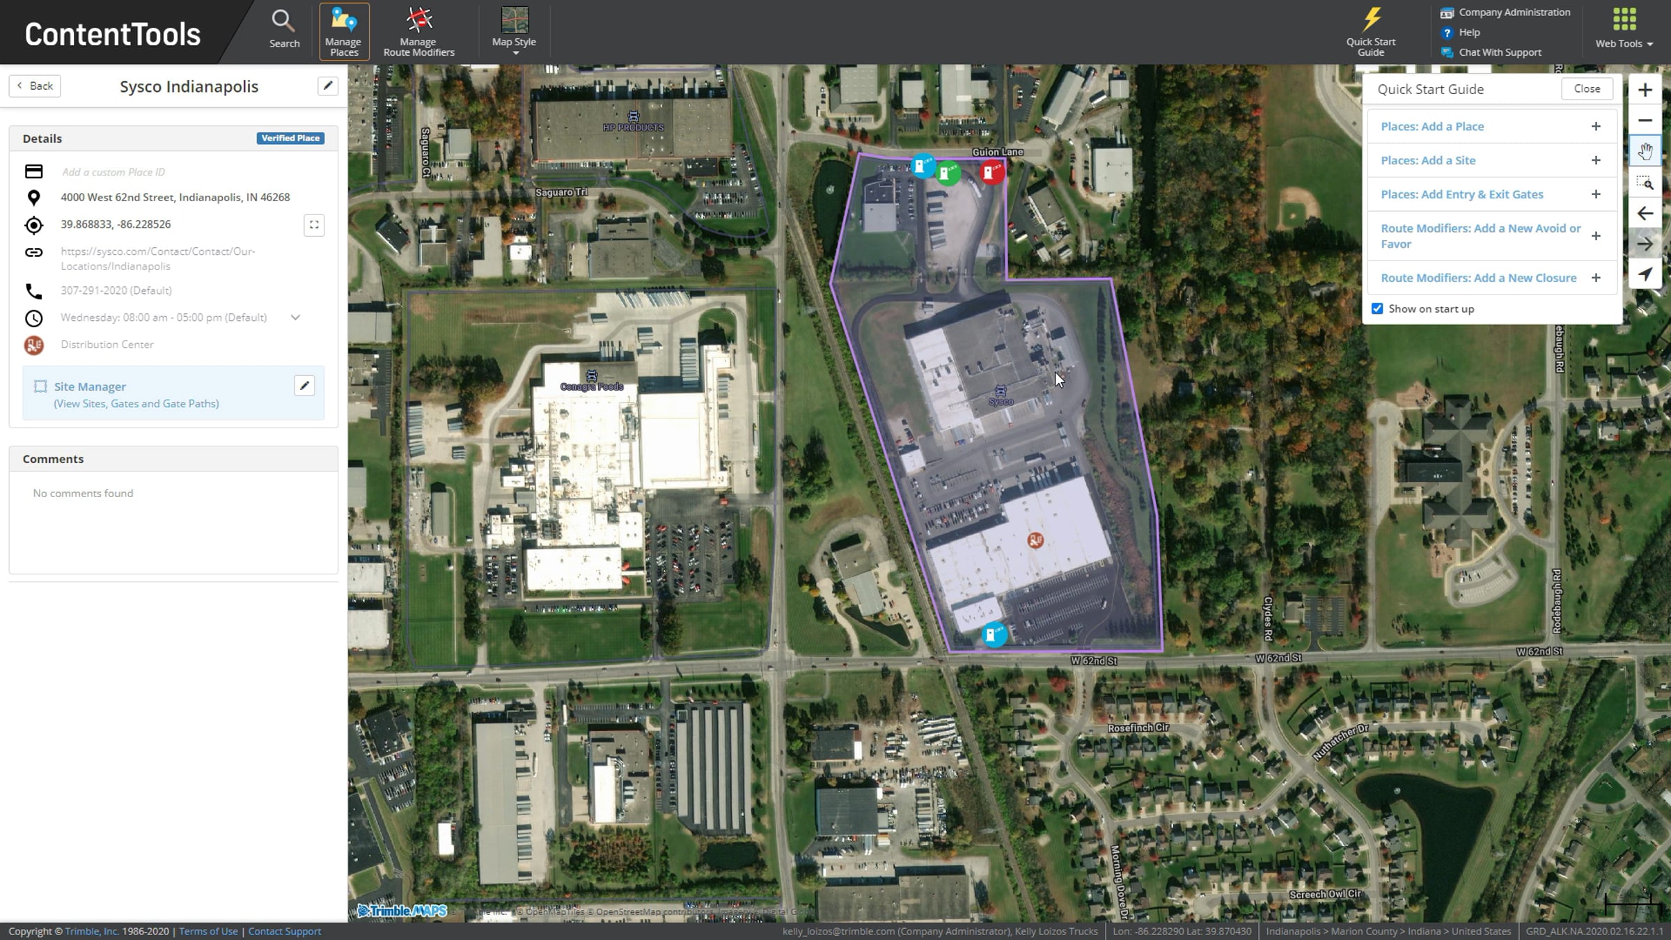Click the zoom-to-area selection tool
Viewport: 1671px width, 940px height.
pyautogui.click(x=1645, y=183)
